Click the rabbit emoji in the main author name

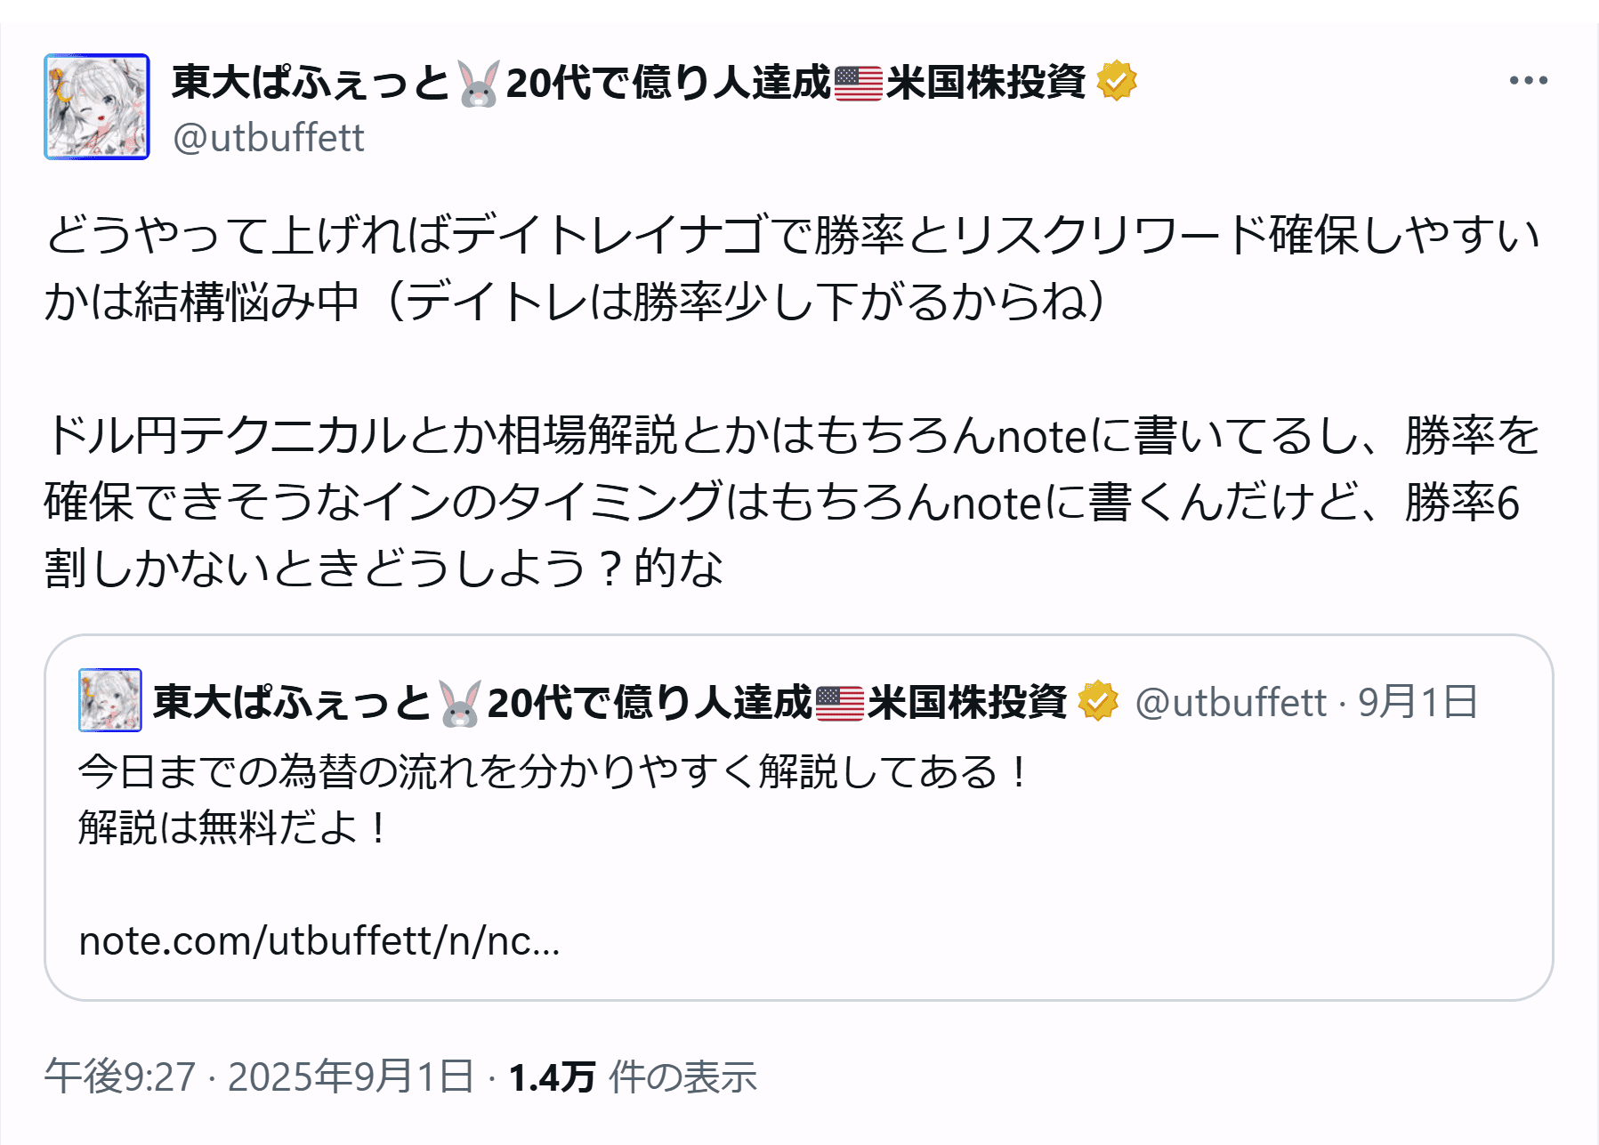[x=479, y=84]
